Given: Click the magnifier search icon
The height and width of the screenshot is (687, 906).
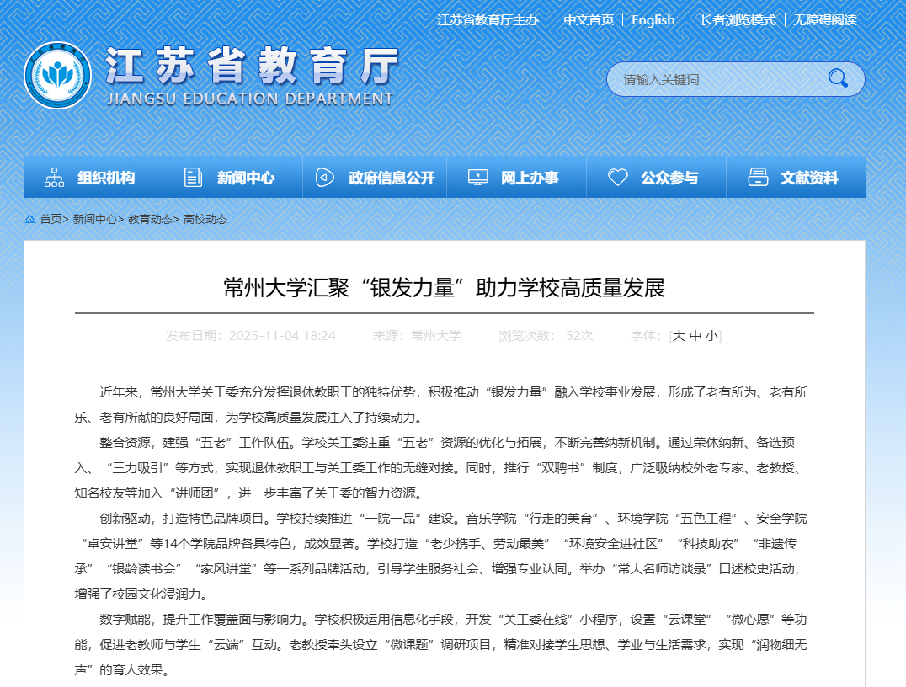Looking at the screenshot, I should pos(837,79).
